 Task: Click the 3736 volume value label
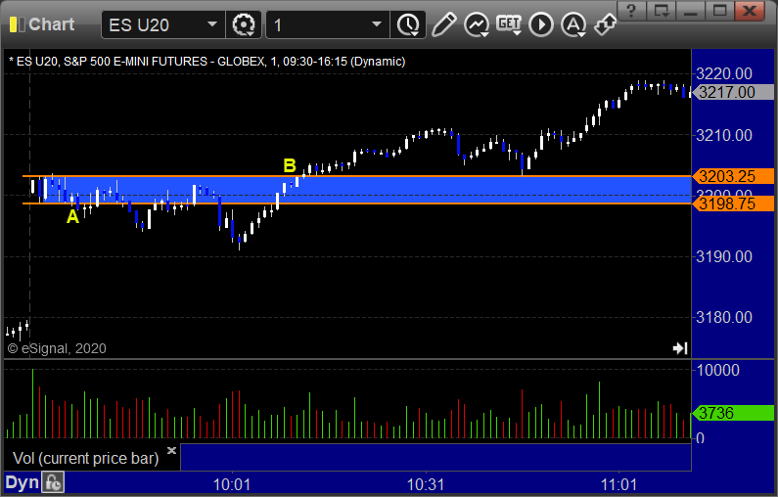(x=734, y=413)
